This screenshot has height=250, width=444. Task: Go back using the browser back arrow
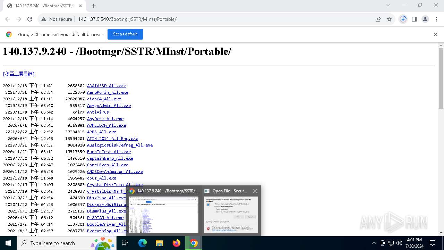click(8, 19)
